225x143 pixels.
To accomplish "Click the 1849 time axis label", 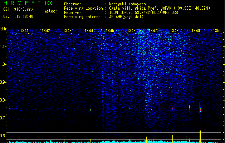I will (196, 31).
